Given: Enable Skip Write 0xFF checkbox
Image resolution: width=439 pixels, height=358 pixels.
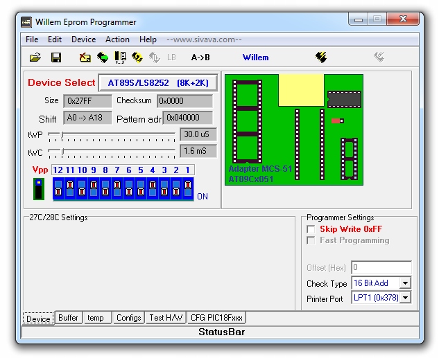Looking at the screenshot, I should tap(311, 229).
